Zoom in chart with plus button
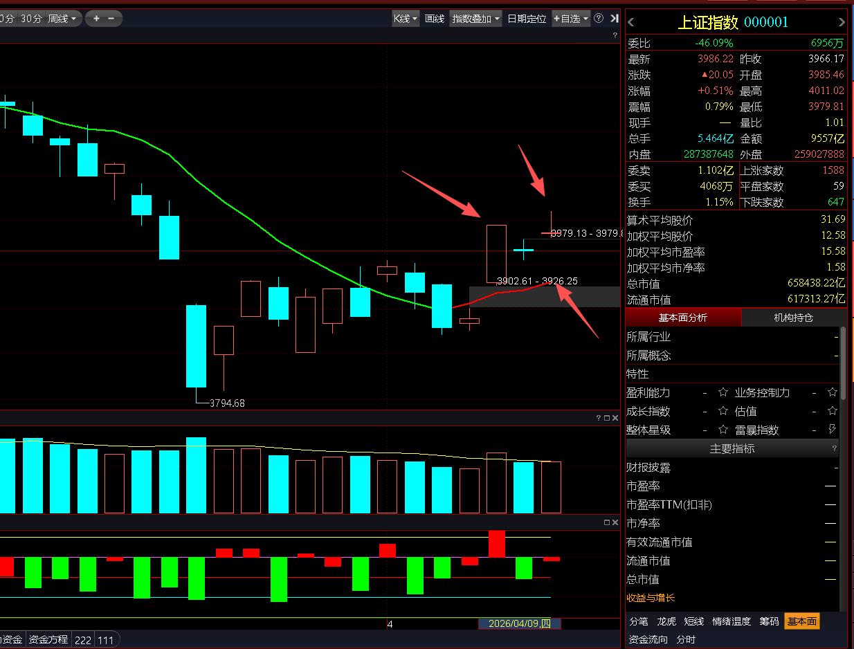The image size is (854, 649). point(96,19)
